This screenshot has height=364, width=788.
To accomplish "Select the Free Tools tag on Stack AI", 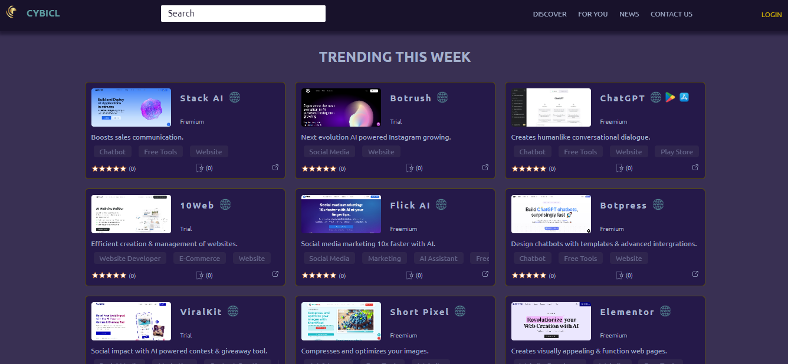I will click(x=160, y=152).
